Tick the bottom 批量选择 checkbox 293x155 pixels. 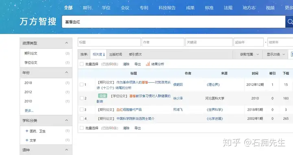tap(81, 128)
